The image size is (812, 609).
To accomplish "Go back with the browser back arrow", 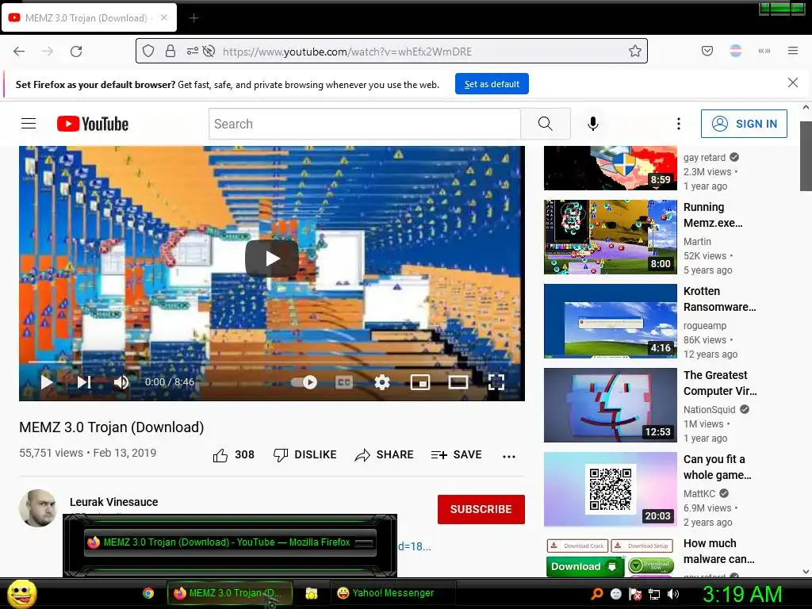I will 19,52.
